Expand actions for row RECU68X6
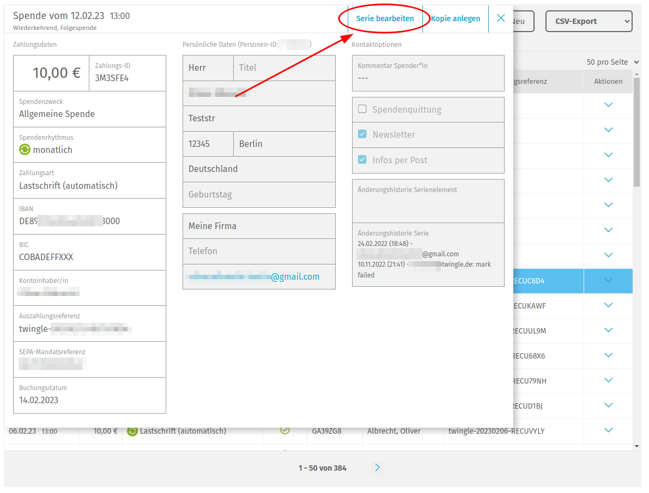The image size is (649, 493). click(x=608, y=355)
